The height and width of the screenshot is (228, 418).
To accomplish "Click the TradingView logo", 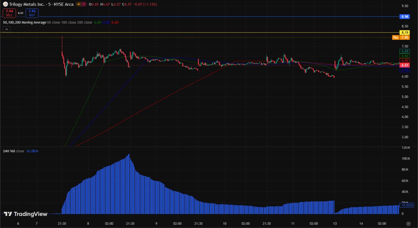I will tap(25, 214).
